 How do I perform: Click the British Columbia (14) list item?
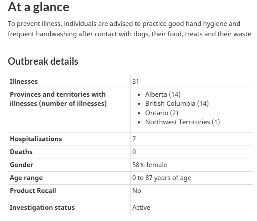[x=177, y=104]
